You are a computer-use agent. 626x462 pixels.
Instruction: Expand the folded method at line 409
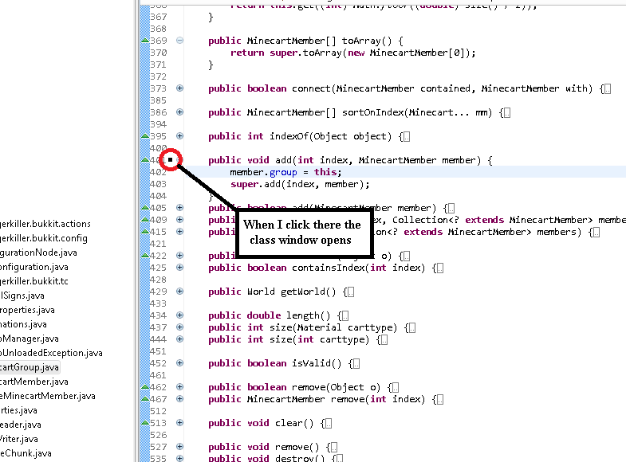(179, 220)
